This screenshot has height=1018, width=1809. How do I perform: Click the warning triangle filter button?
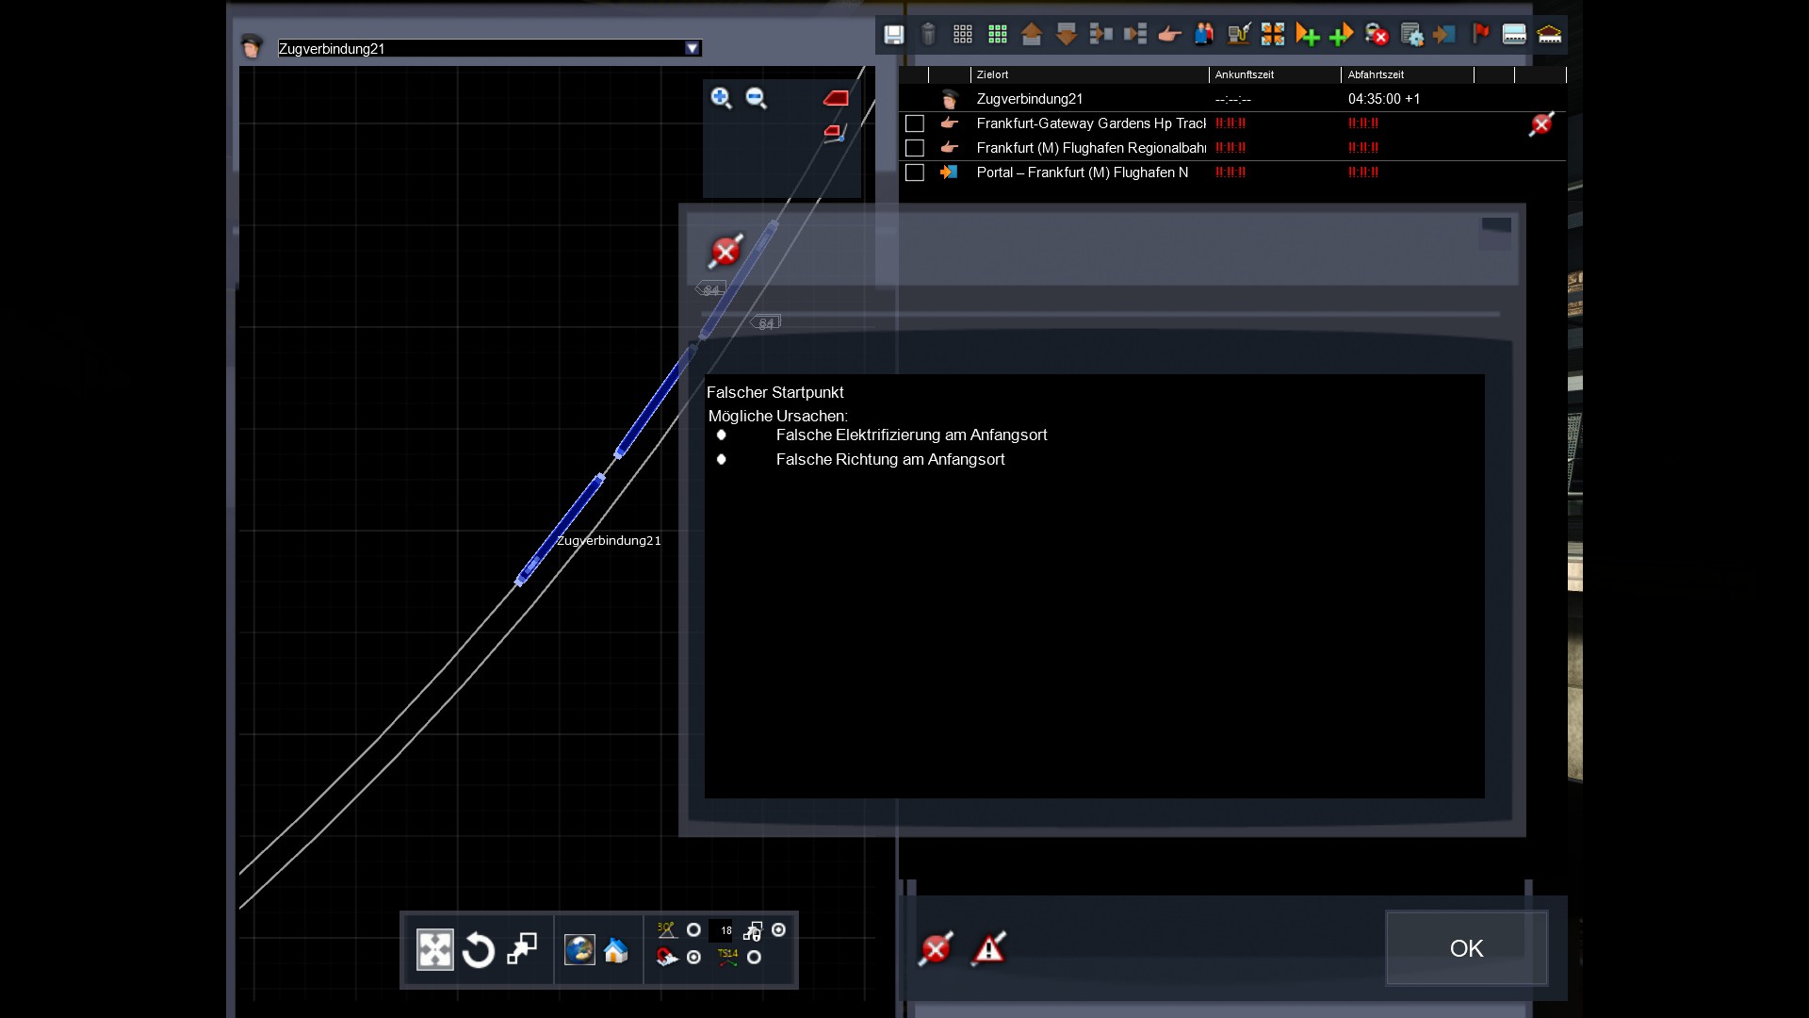tap(988, 948)
